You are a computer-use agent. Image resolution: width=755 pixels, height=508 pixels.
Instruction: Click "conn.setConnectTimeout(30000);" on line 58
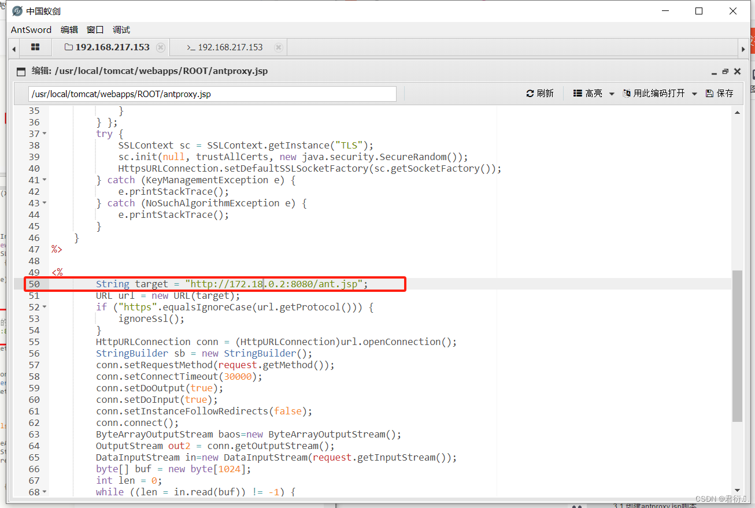click(179, 376)
